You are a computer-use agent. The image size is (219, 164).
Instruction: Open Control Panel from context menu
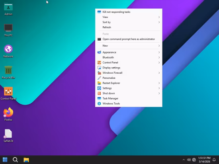pos(129,62)
